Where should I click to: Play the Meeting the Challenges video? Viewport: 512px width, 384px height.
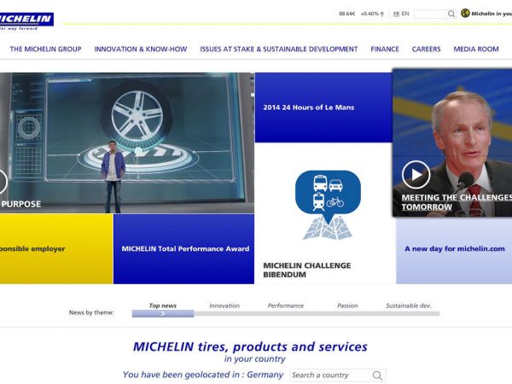point(416,175)
